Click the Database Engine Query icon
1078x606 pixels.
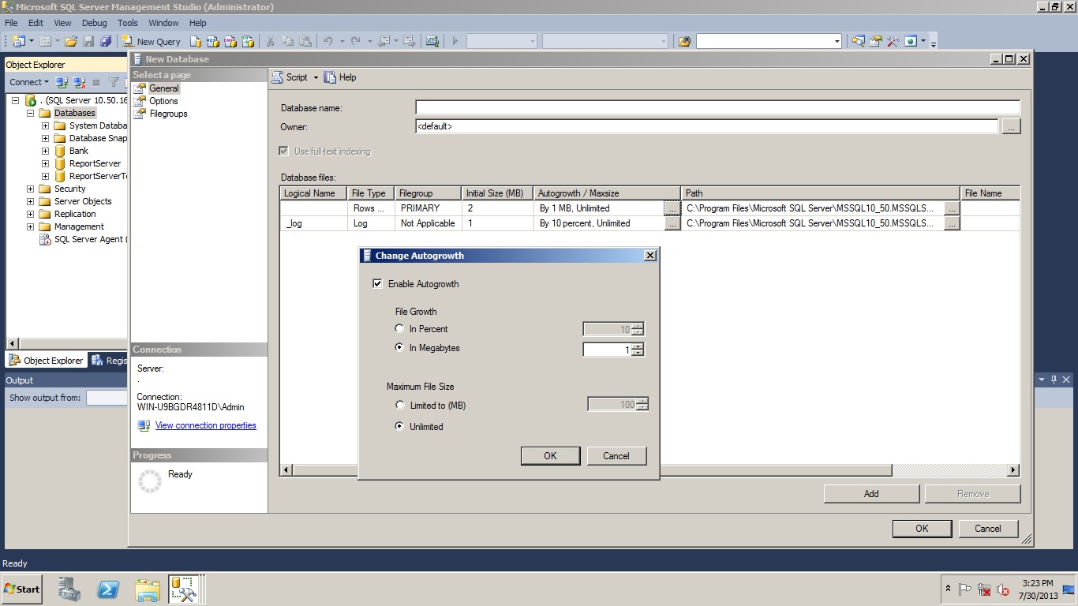tap(196, 41)
